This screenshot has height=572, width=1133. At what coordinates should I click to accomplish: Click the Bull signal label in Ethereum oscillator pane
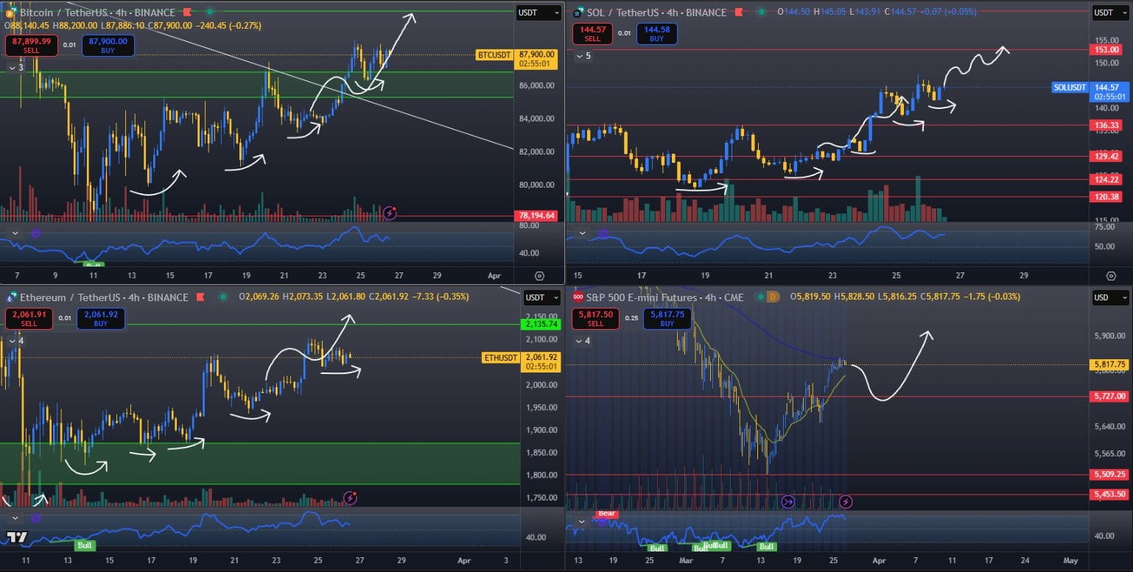(84, 545)
